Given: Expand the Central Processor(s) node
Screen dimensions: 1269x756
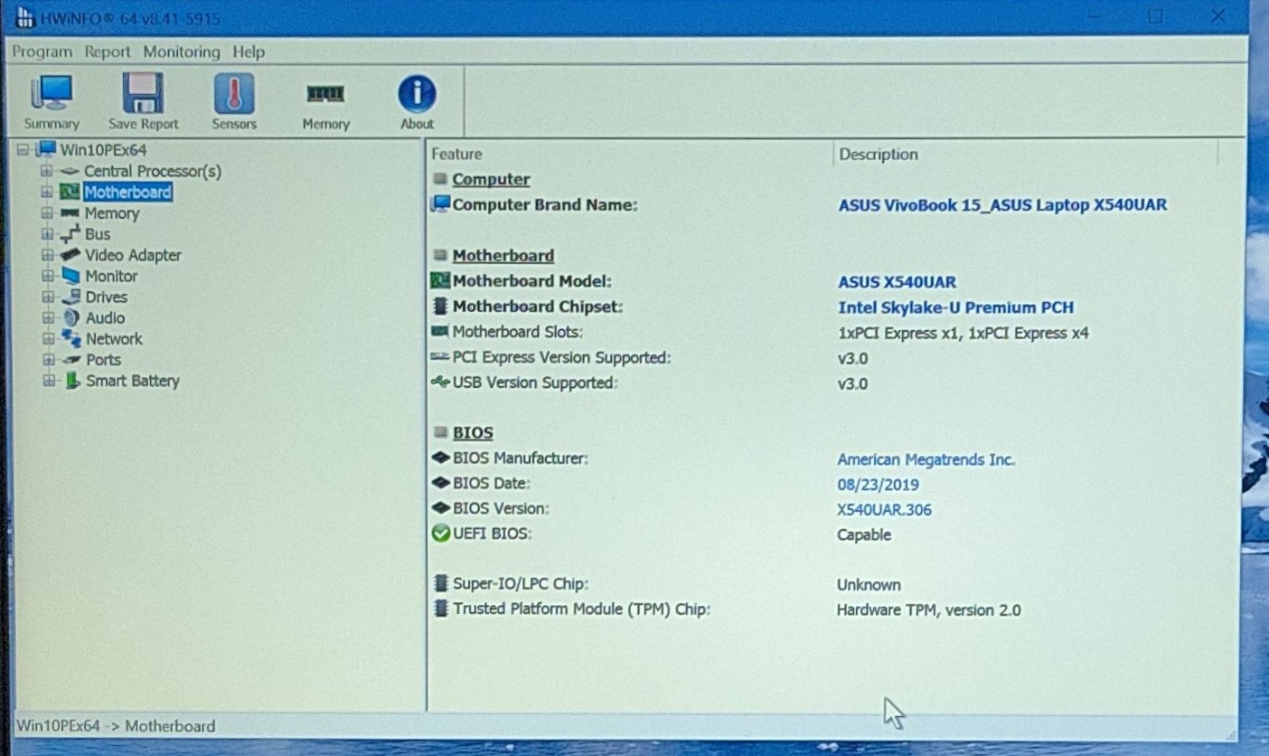Looking at the screenshot, I should point(46,171).
